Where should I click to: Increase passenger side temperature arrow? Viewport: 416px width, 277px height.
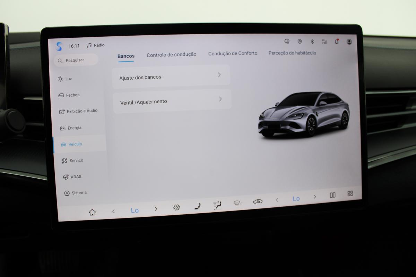(x=315, y=197)
